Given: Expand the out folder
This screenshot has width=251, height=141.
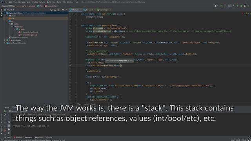Looking at the screenshot, I should tap(7, 18).
